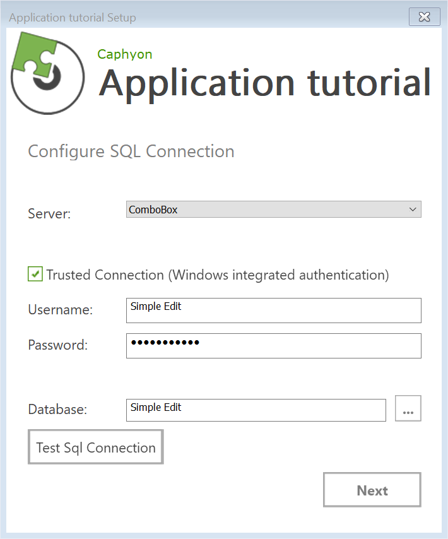Toggle the Trusted Connection checkbox
This screenshot has width=448, height=539.
pyautogui.click(x=35, y=274)
